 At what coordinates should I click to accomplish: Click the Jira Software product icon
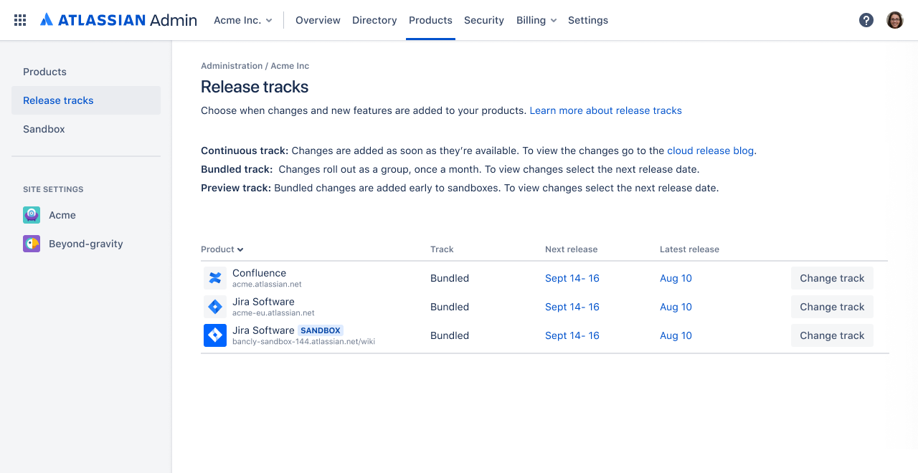point(214,306)
